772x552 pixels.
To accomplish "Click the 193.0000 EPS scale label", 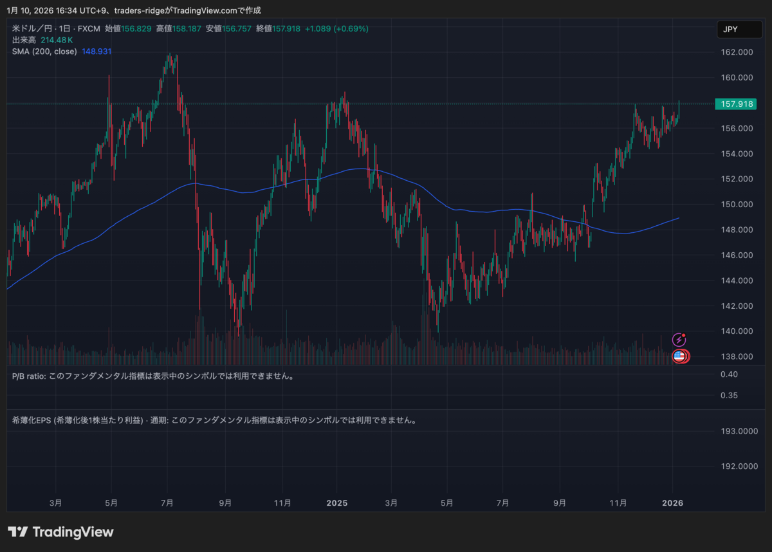I will pyautogui.click(x=739, y=431).
